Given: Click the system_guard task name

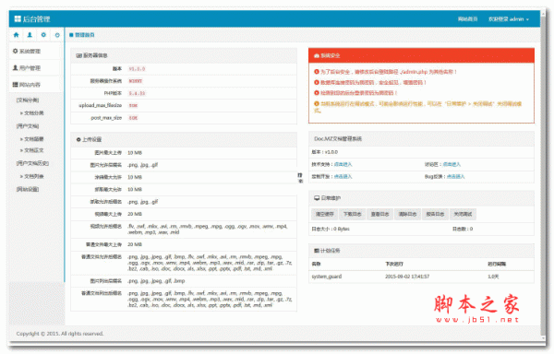Looking at the screenshot, I should tap(327, 277).
